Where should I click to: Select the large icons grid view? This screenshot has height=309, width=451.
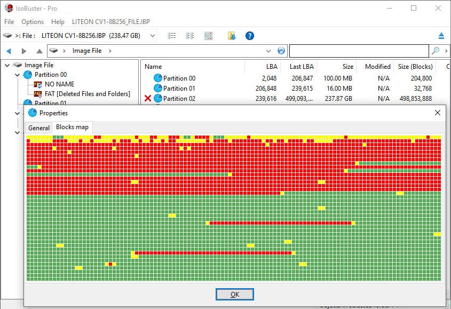[x=208, y=36]
